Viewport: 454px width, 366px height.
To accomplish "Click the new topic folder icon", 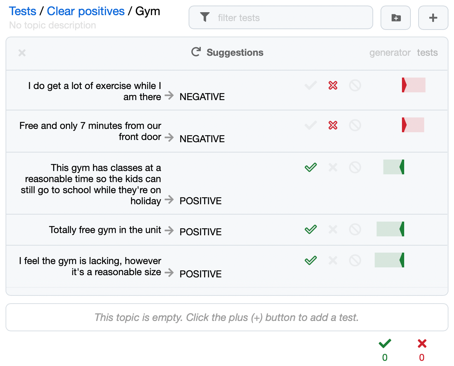I will tap(396, 18).
